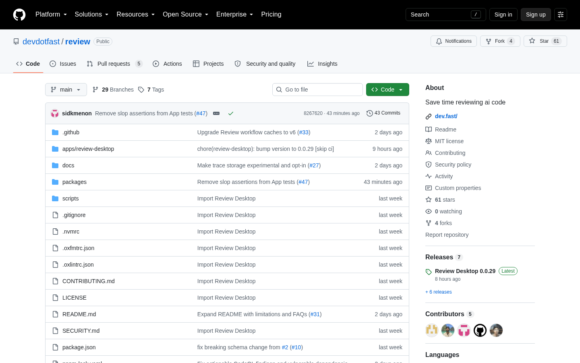Open the MIT license link
Screen dimensions: 580x363
coord(449,141)
